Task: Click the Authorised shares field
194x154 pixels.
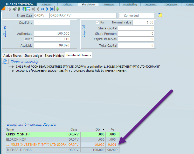Action: click(52, 34)
